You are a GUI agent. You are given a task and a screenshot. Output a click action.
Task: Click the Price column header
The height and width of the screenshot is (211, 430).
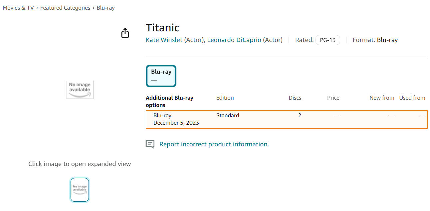(x=333, y=98)
